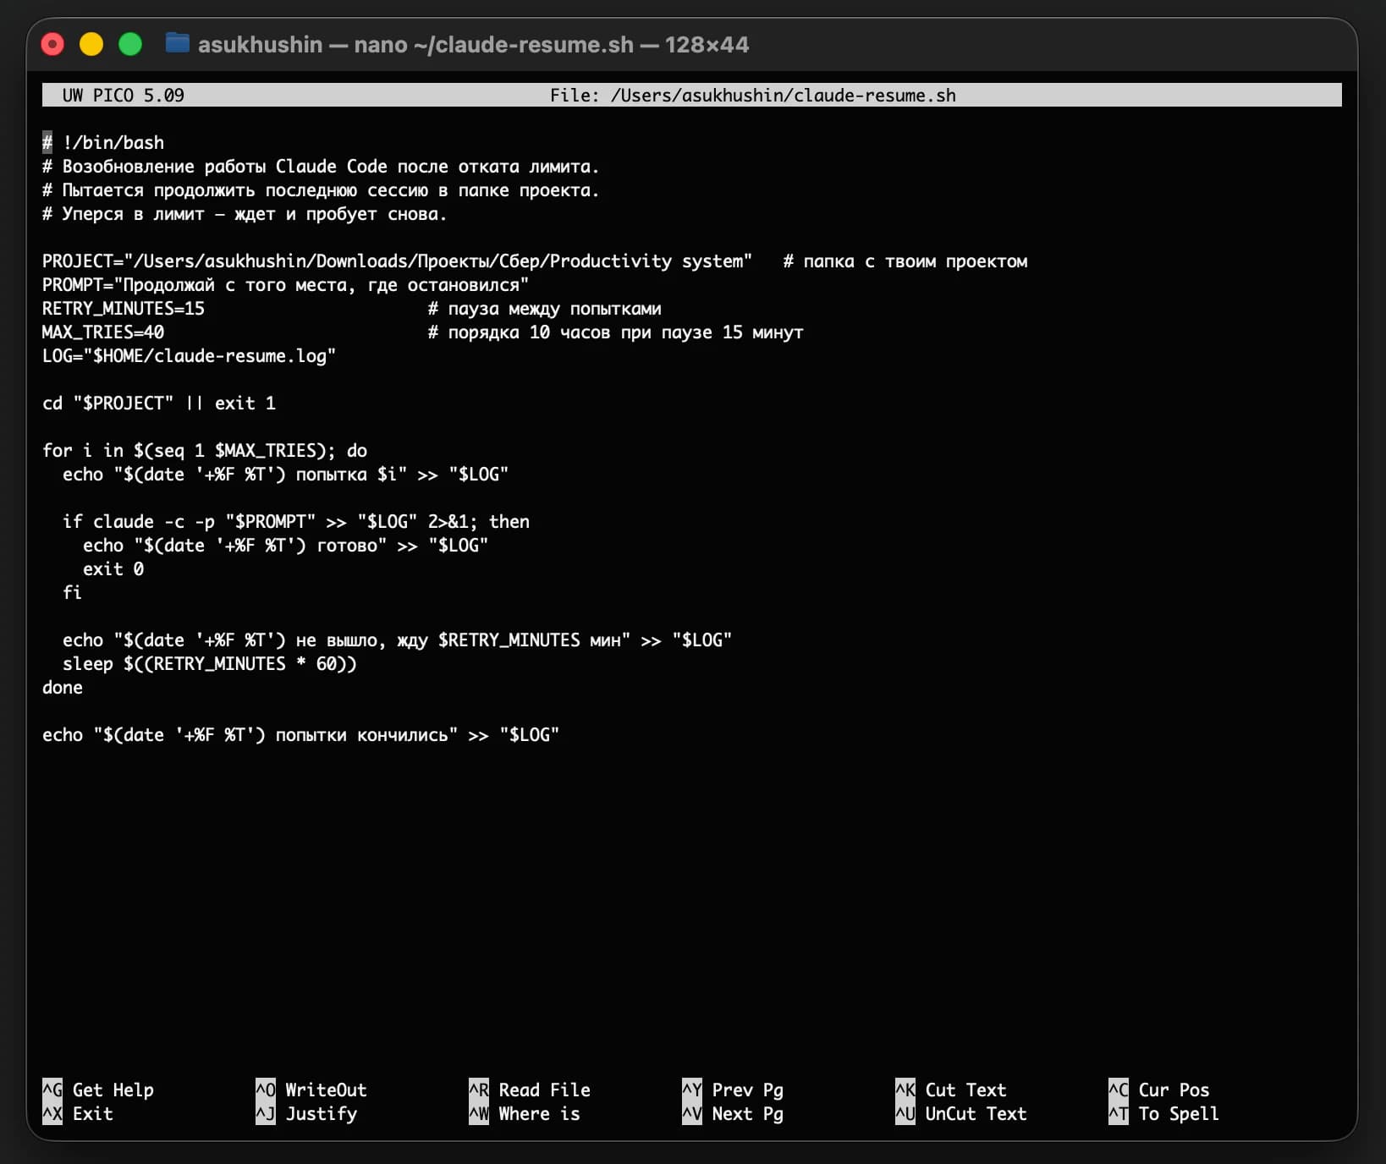Click the ^W Where is shortcut
The height and width of the screenshot is (1164, 1386).
point(525,1113)
